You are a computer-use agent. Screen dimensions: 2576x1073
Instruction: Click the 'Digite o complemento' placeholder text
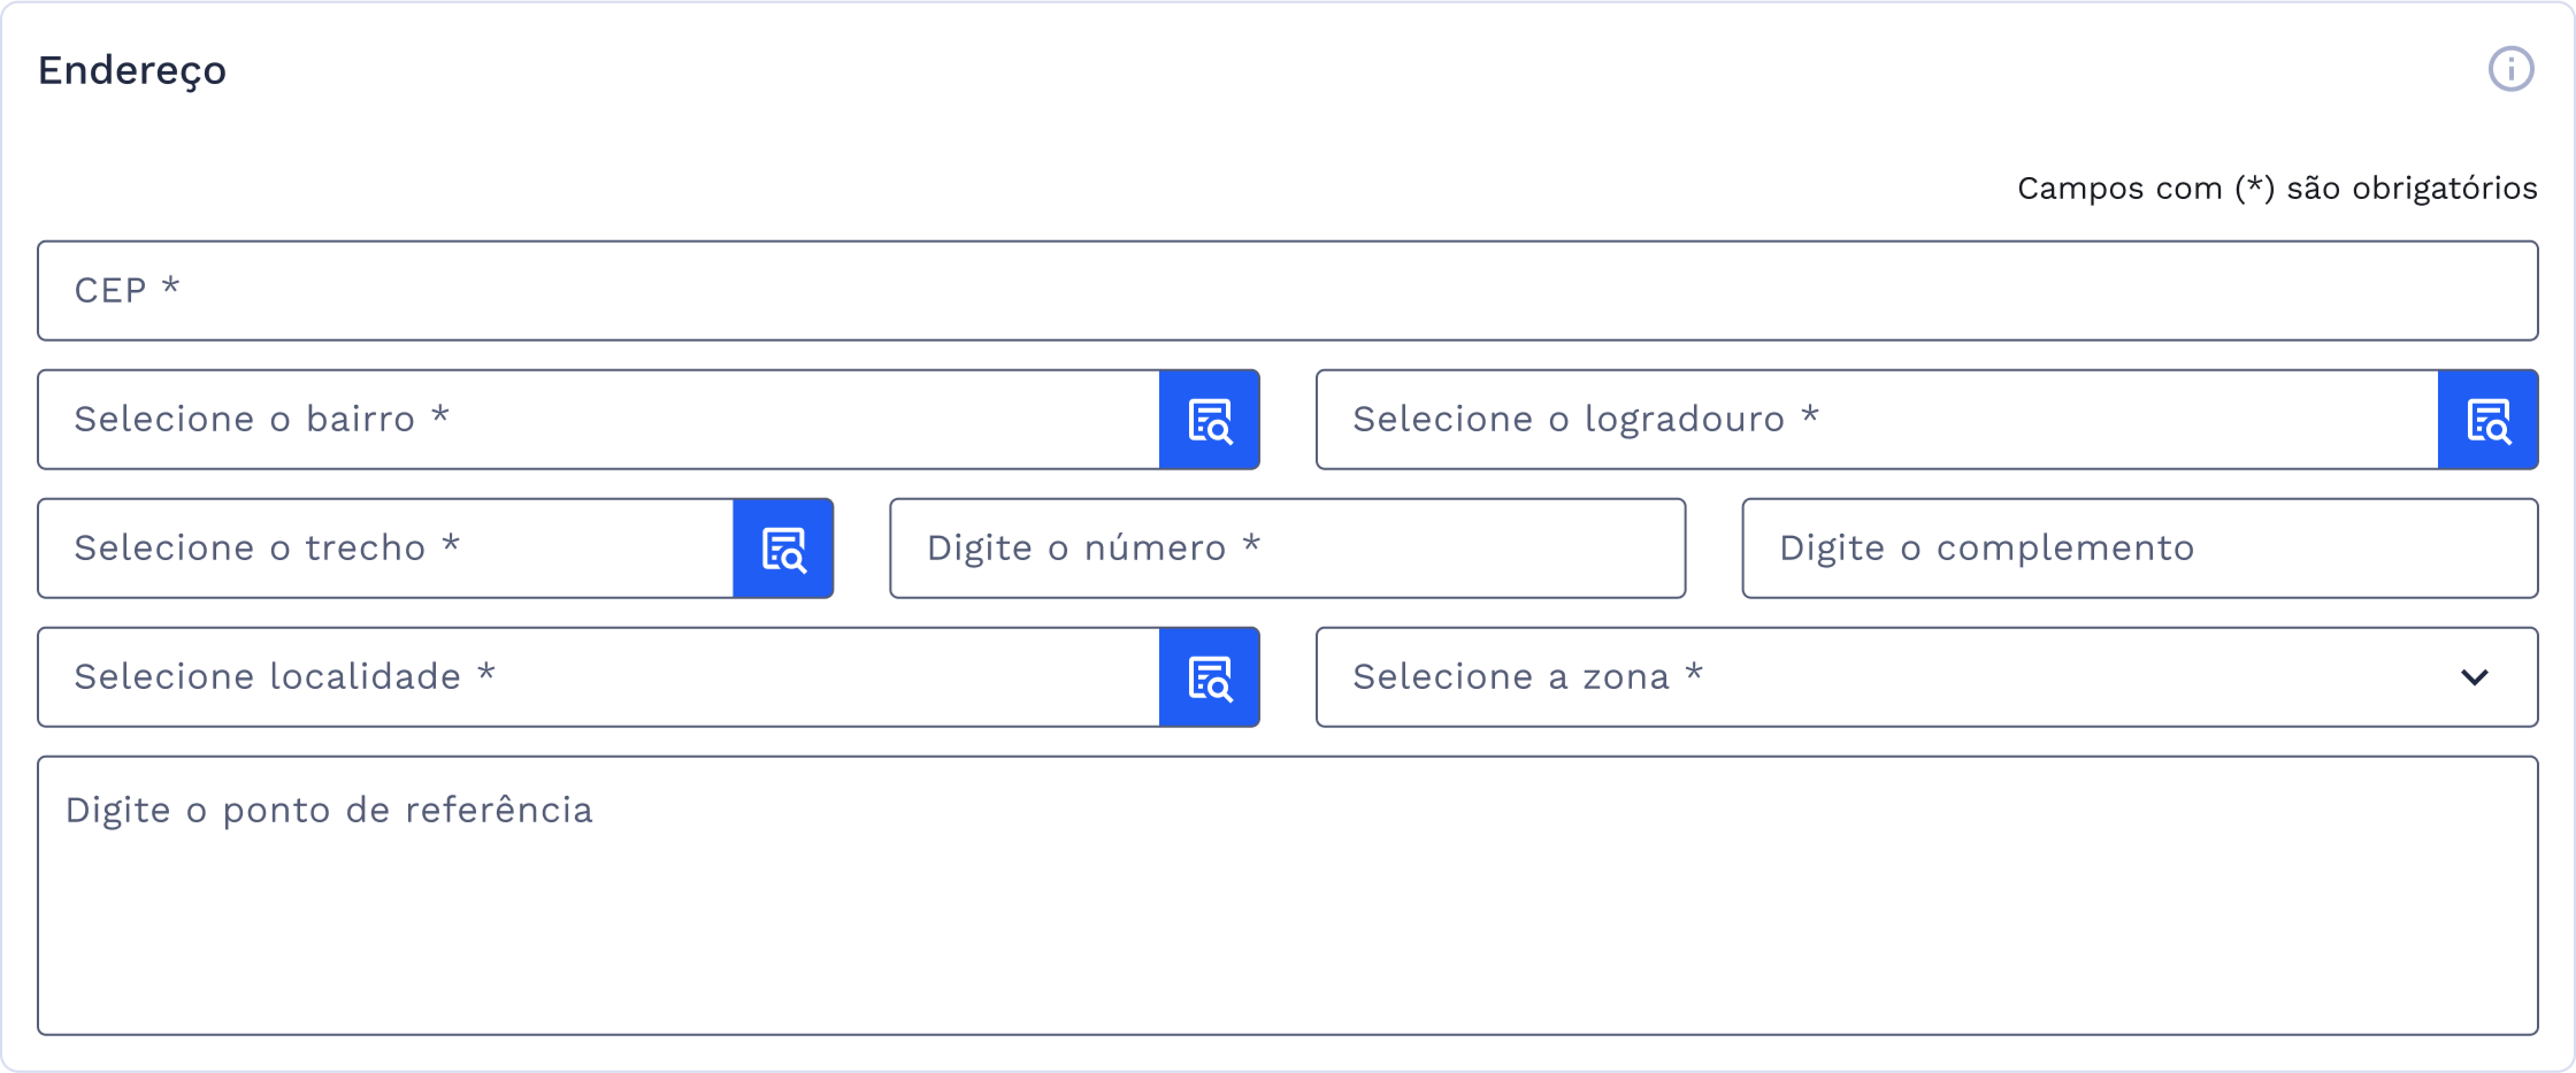pos(1986,549)
